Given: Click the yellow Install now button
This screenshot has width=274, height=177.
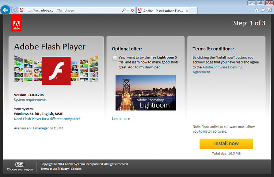Looking at the screenshot, I should [x=226, y=144].
